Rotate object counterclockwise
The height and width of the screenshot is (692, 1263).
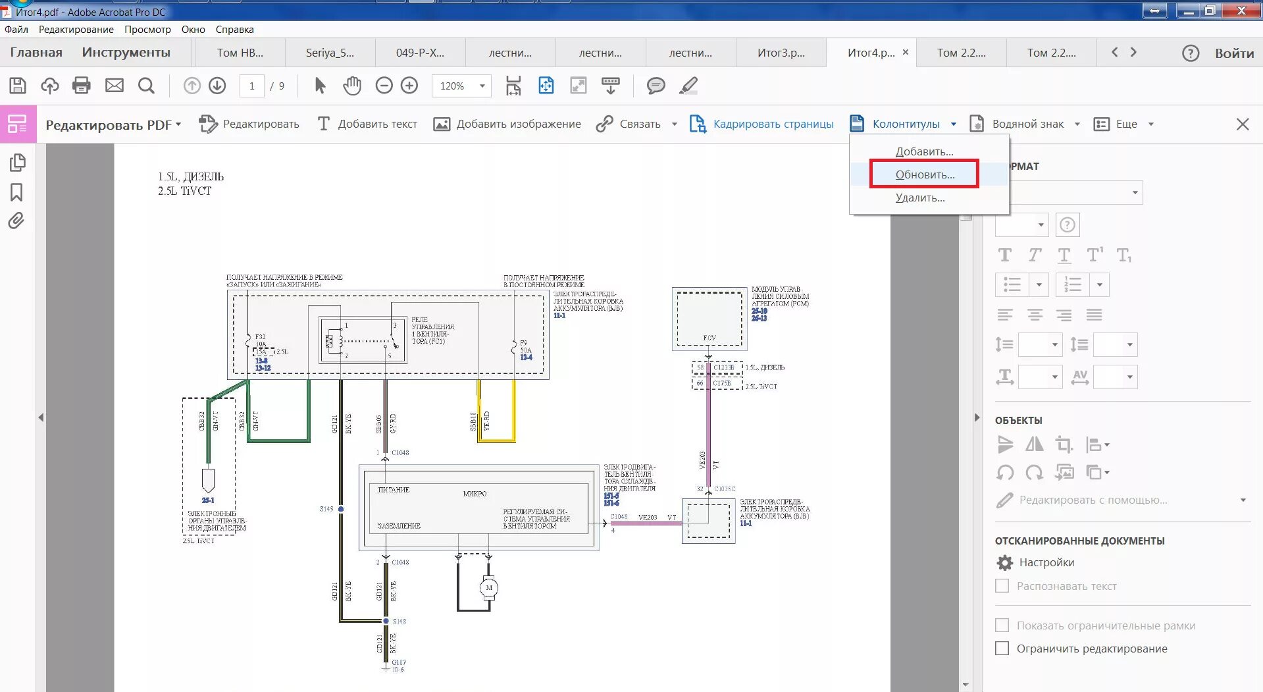[x=1005, y=472]
